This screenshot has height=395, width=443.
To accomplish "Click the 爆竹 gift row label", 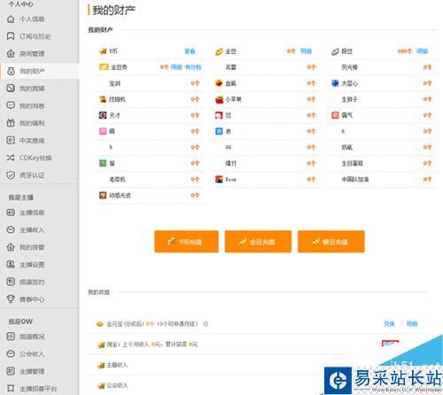I will (x=230, y=163).
